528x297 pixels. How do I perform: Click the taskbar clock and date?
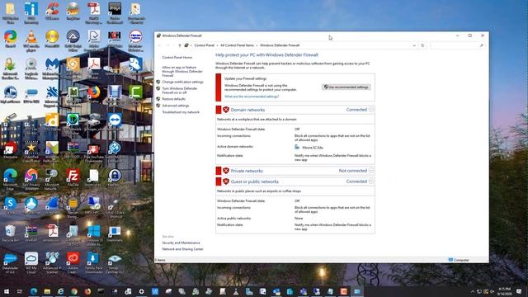click(504, 291)
